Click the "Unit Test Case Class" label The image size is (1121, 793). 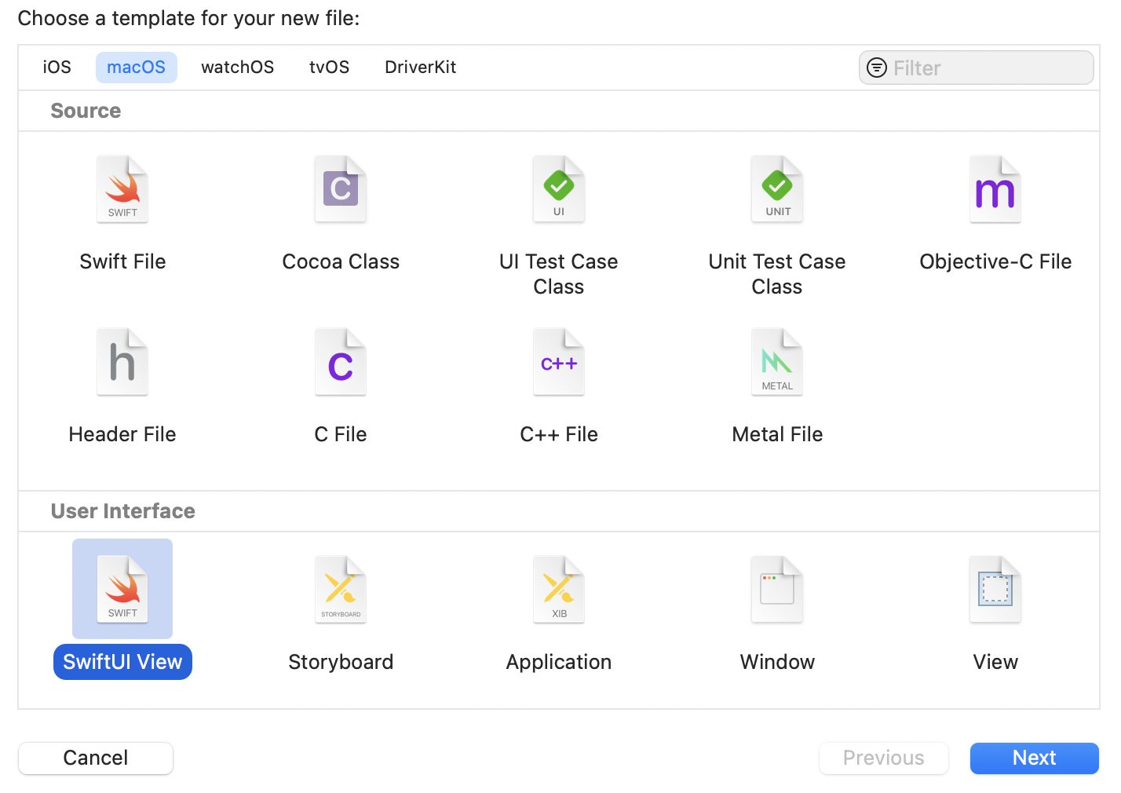[777, 274]
